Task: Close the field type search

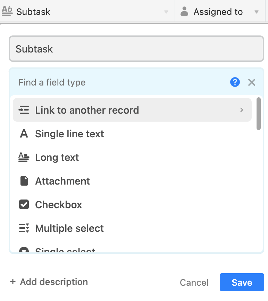Action: tap(251, 82)
